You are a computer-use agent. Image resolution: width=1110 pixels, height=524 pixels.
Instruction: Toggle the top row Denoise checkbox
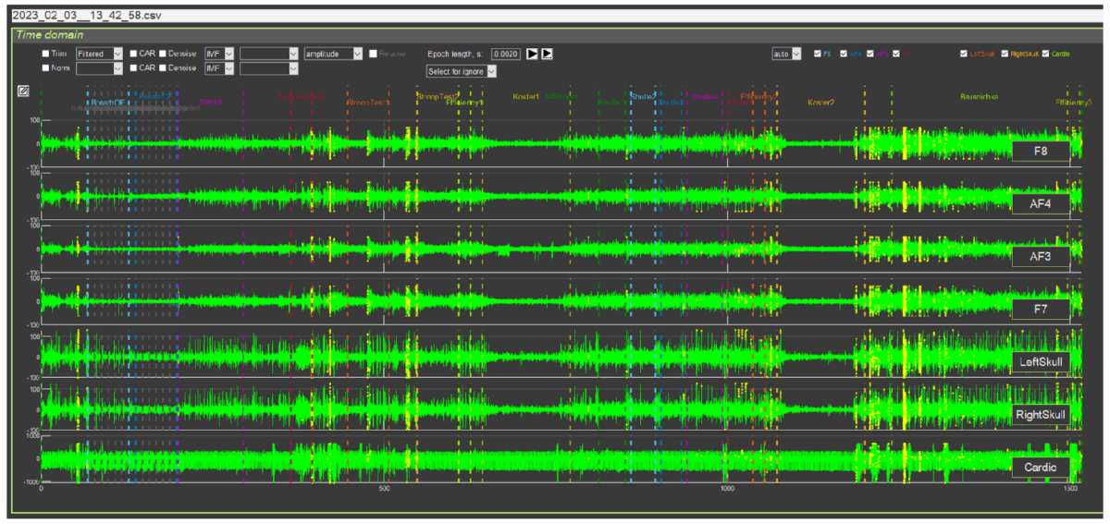click(x=164, y=54)
